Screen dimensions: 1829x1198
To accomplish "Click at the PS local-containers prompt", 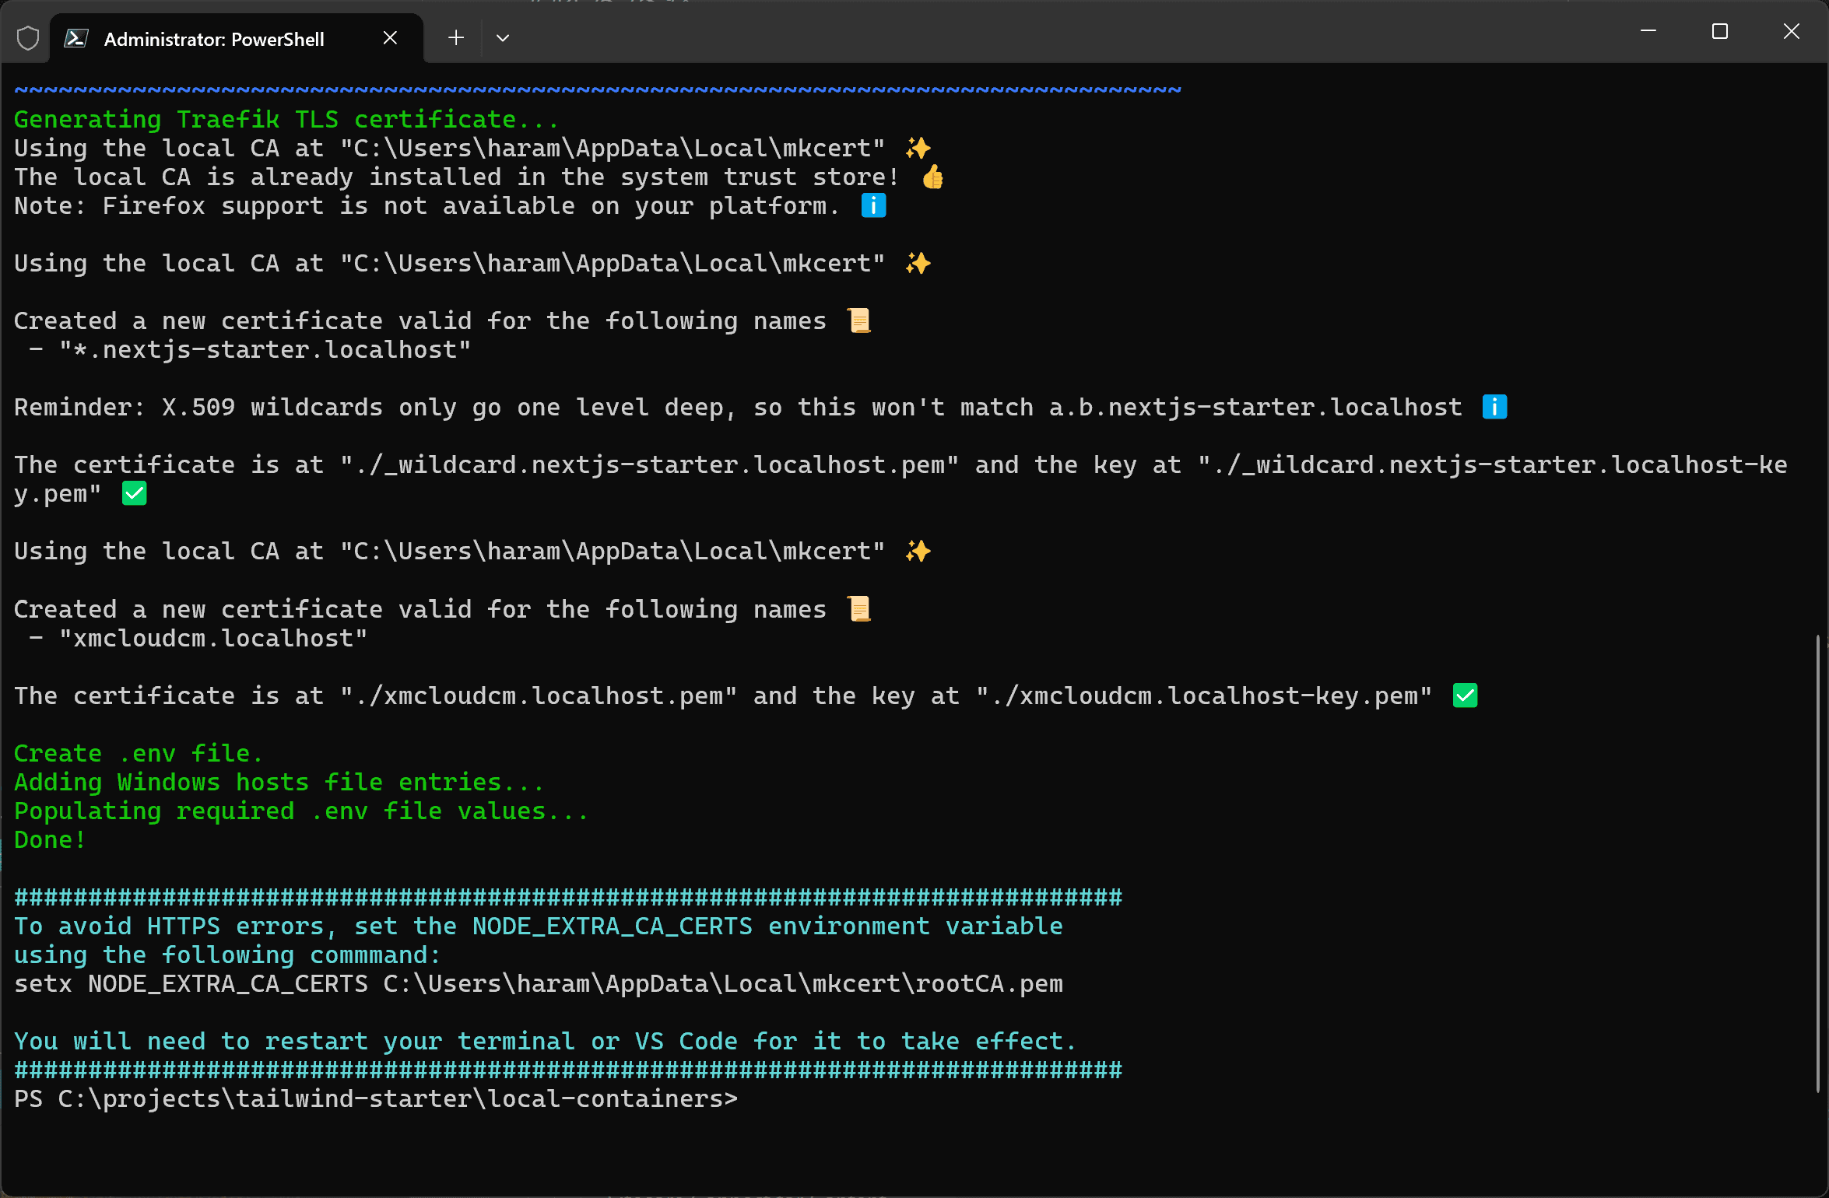I will (375, 1099).
